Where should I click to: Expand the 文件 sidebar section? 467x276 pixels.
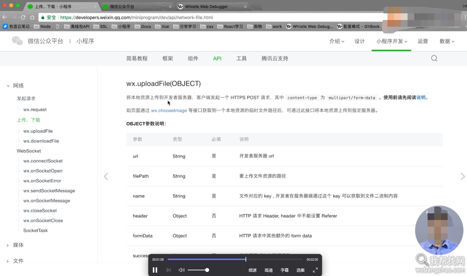pyautogui.click(x=15, y=261)
